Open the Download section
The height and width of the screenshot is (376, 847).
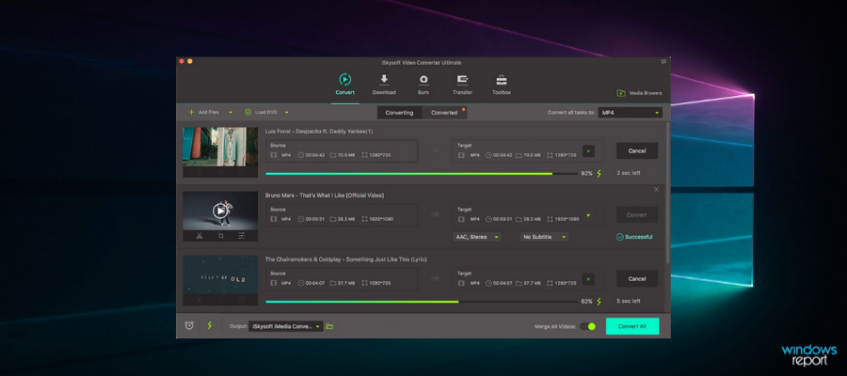pyautogui.click(x=384, y=84)
